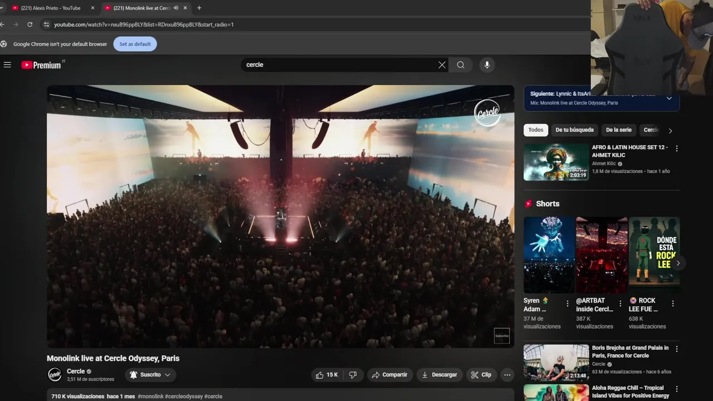Click the 710 K visualizaciones description text
The width and height of the screenshot is (713, 401).
click(x=77, y=397)
